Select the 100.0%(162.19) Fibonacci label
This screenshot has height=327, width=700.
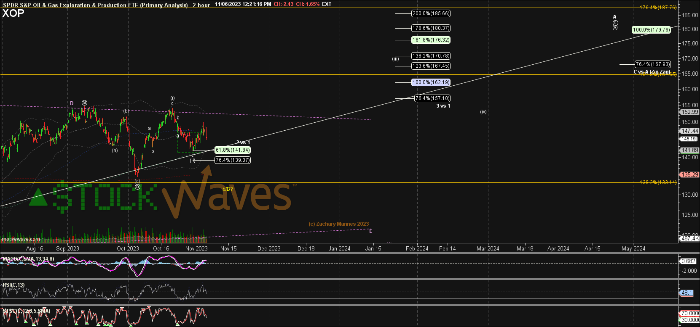point(431,82)
